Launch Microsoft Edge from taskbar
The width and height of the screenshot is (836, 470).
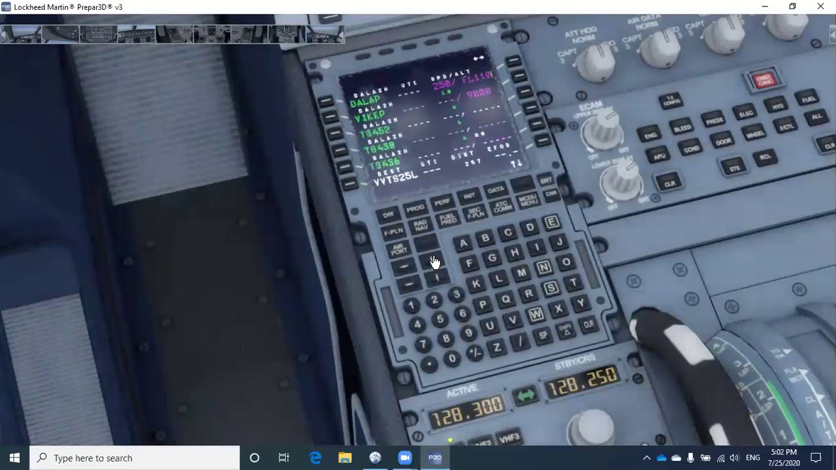pyautogui.click(x=315, y=458)
